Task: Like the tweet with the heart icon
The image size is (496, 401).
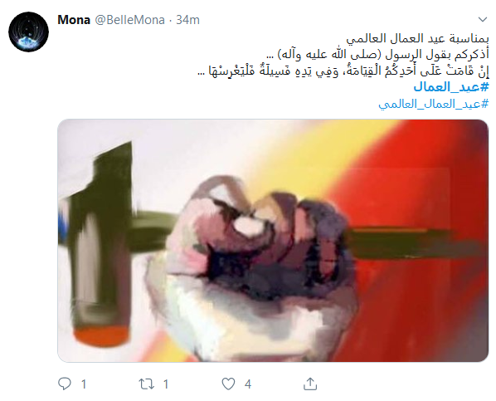Action: [x=228, y=384]
